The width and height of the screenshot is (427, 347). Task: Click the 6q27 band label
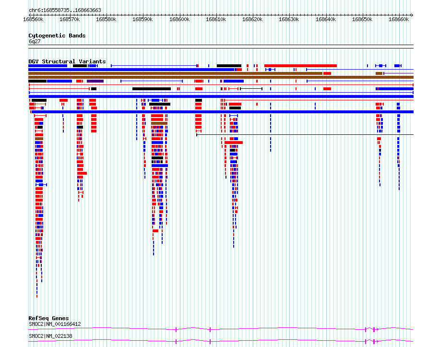35,41
